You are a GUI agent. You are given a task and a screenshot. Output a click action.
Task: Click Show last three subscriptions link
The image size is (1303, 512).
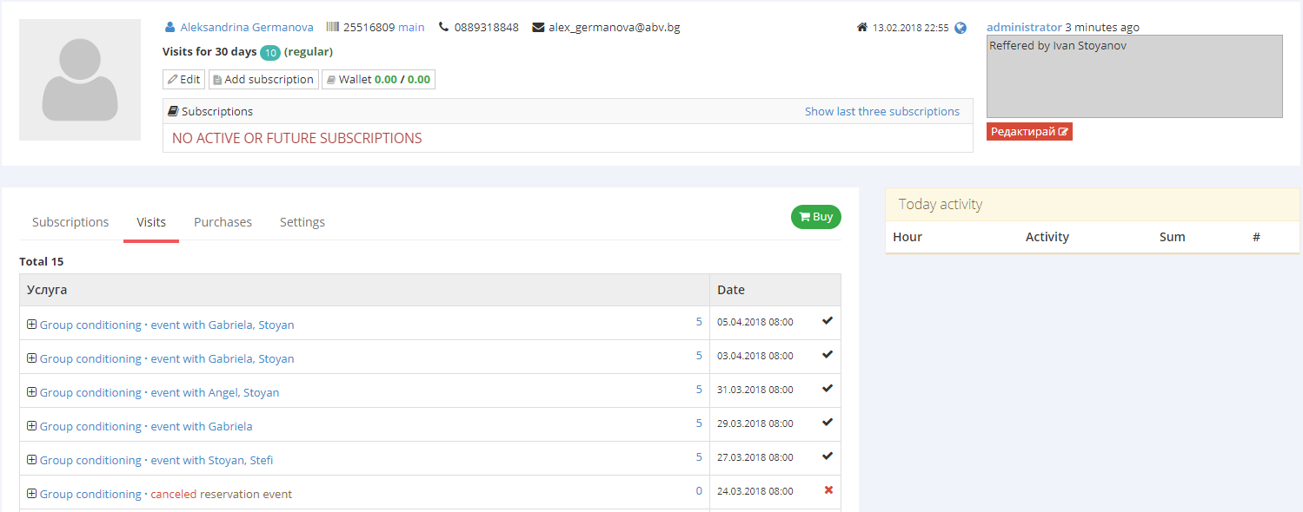point(882,111)
